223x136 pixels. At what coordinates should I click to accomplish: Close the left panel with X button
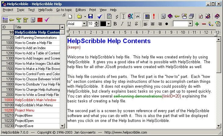click(64, 15)
